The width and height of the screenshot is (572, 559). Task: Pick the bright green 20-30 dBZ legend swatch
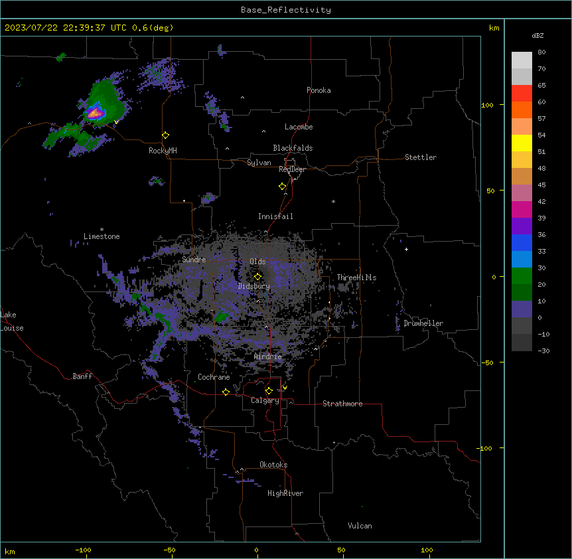point(522,276)
